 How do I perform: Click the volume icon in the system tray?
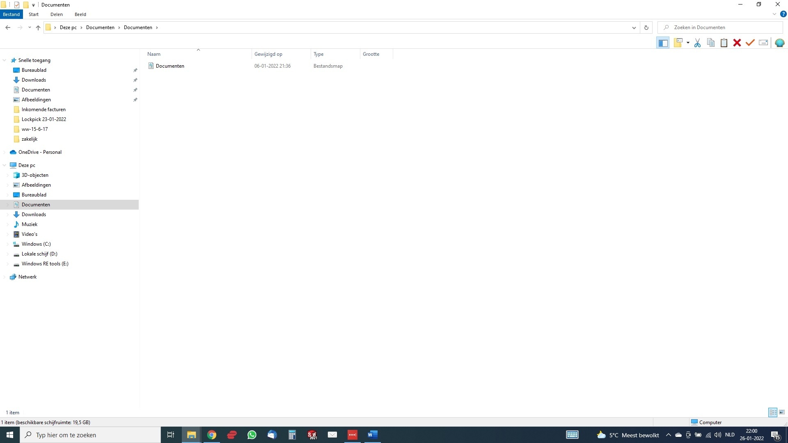717,435
